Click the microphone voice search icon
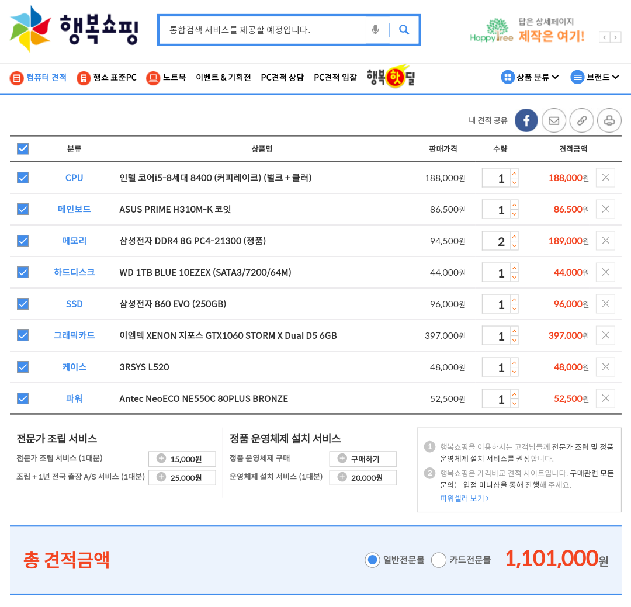The height and width of the screenshot is (607, 631). (375, 30)
